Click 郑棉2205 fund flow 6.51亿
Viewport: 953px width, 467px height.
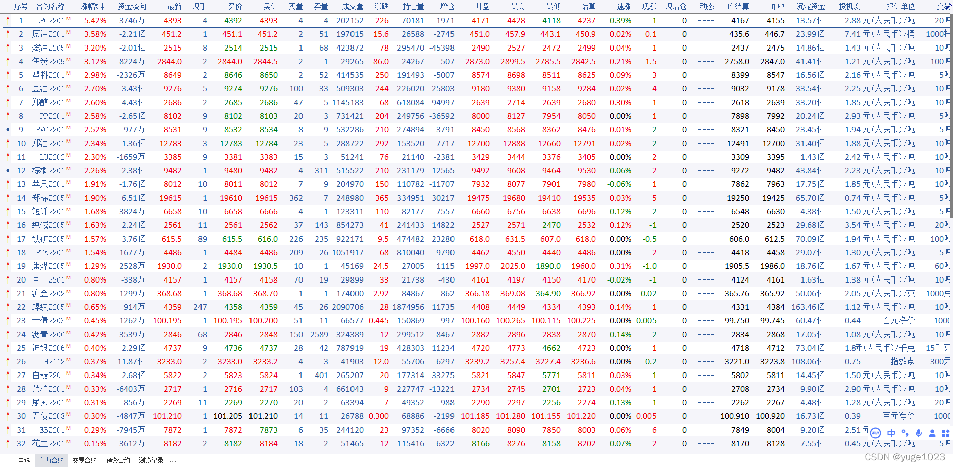coord(133,198)
